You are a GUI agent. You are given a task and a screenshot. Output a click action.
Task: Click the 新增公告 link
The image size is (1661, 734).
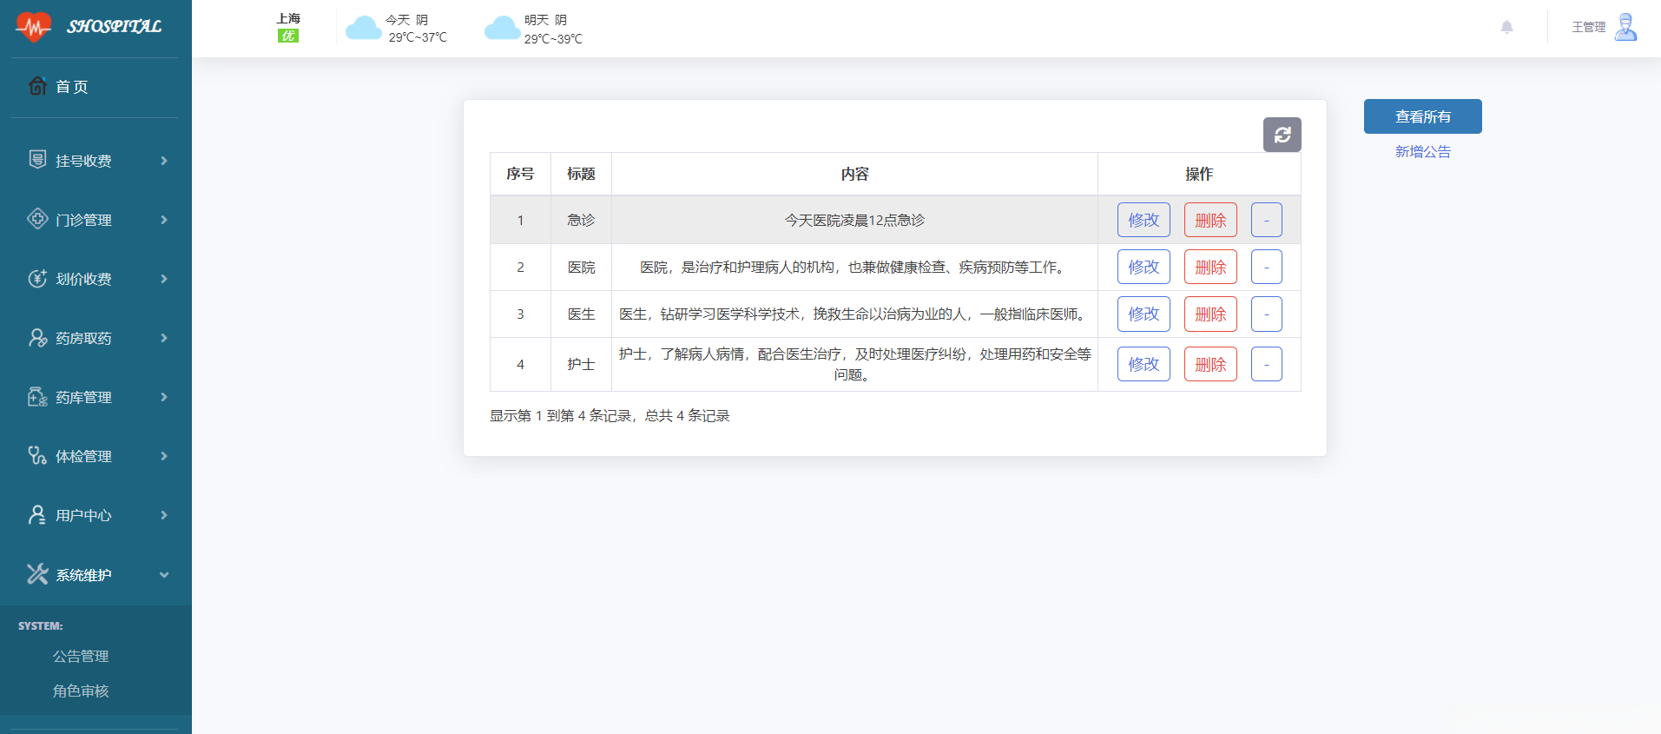click(x=1422, y=151)
